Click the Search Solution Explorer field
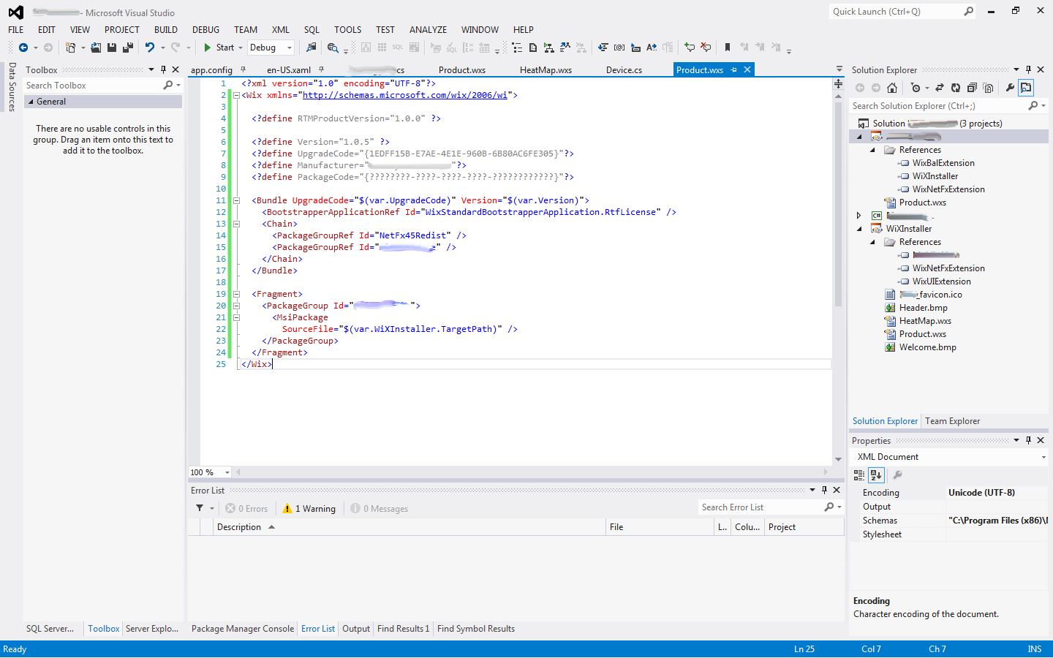Viewport: 1053px width, 658px height. [938, 106]
